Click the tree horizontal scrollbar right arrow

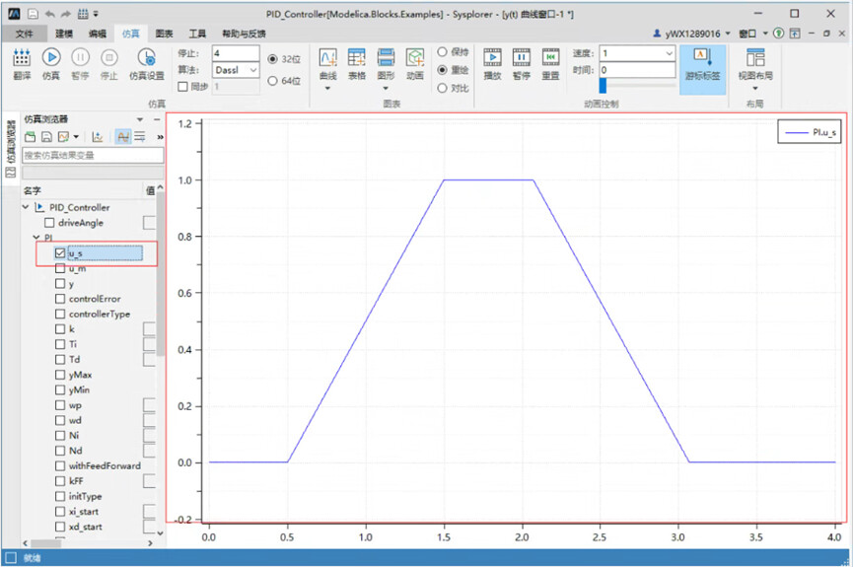[151, 543]
